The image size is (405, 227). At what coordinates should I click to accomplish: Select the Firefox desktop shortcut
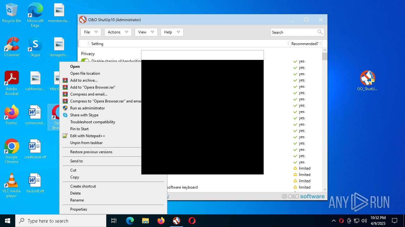point(12,115)
